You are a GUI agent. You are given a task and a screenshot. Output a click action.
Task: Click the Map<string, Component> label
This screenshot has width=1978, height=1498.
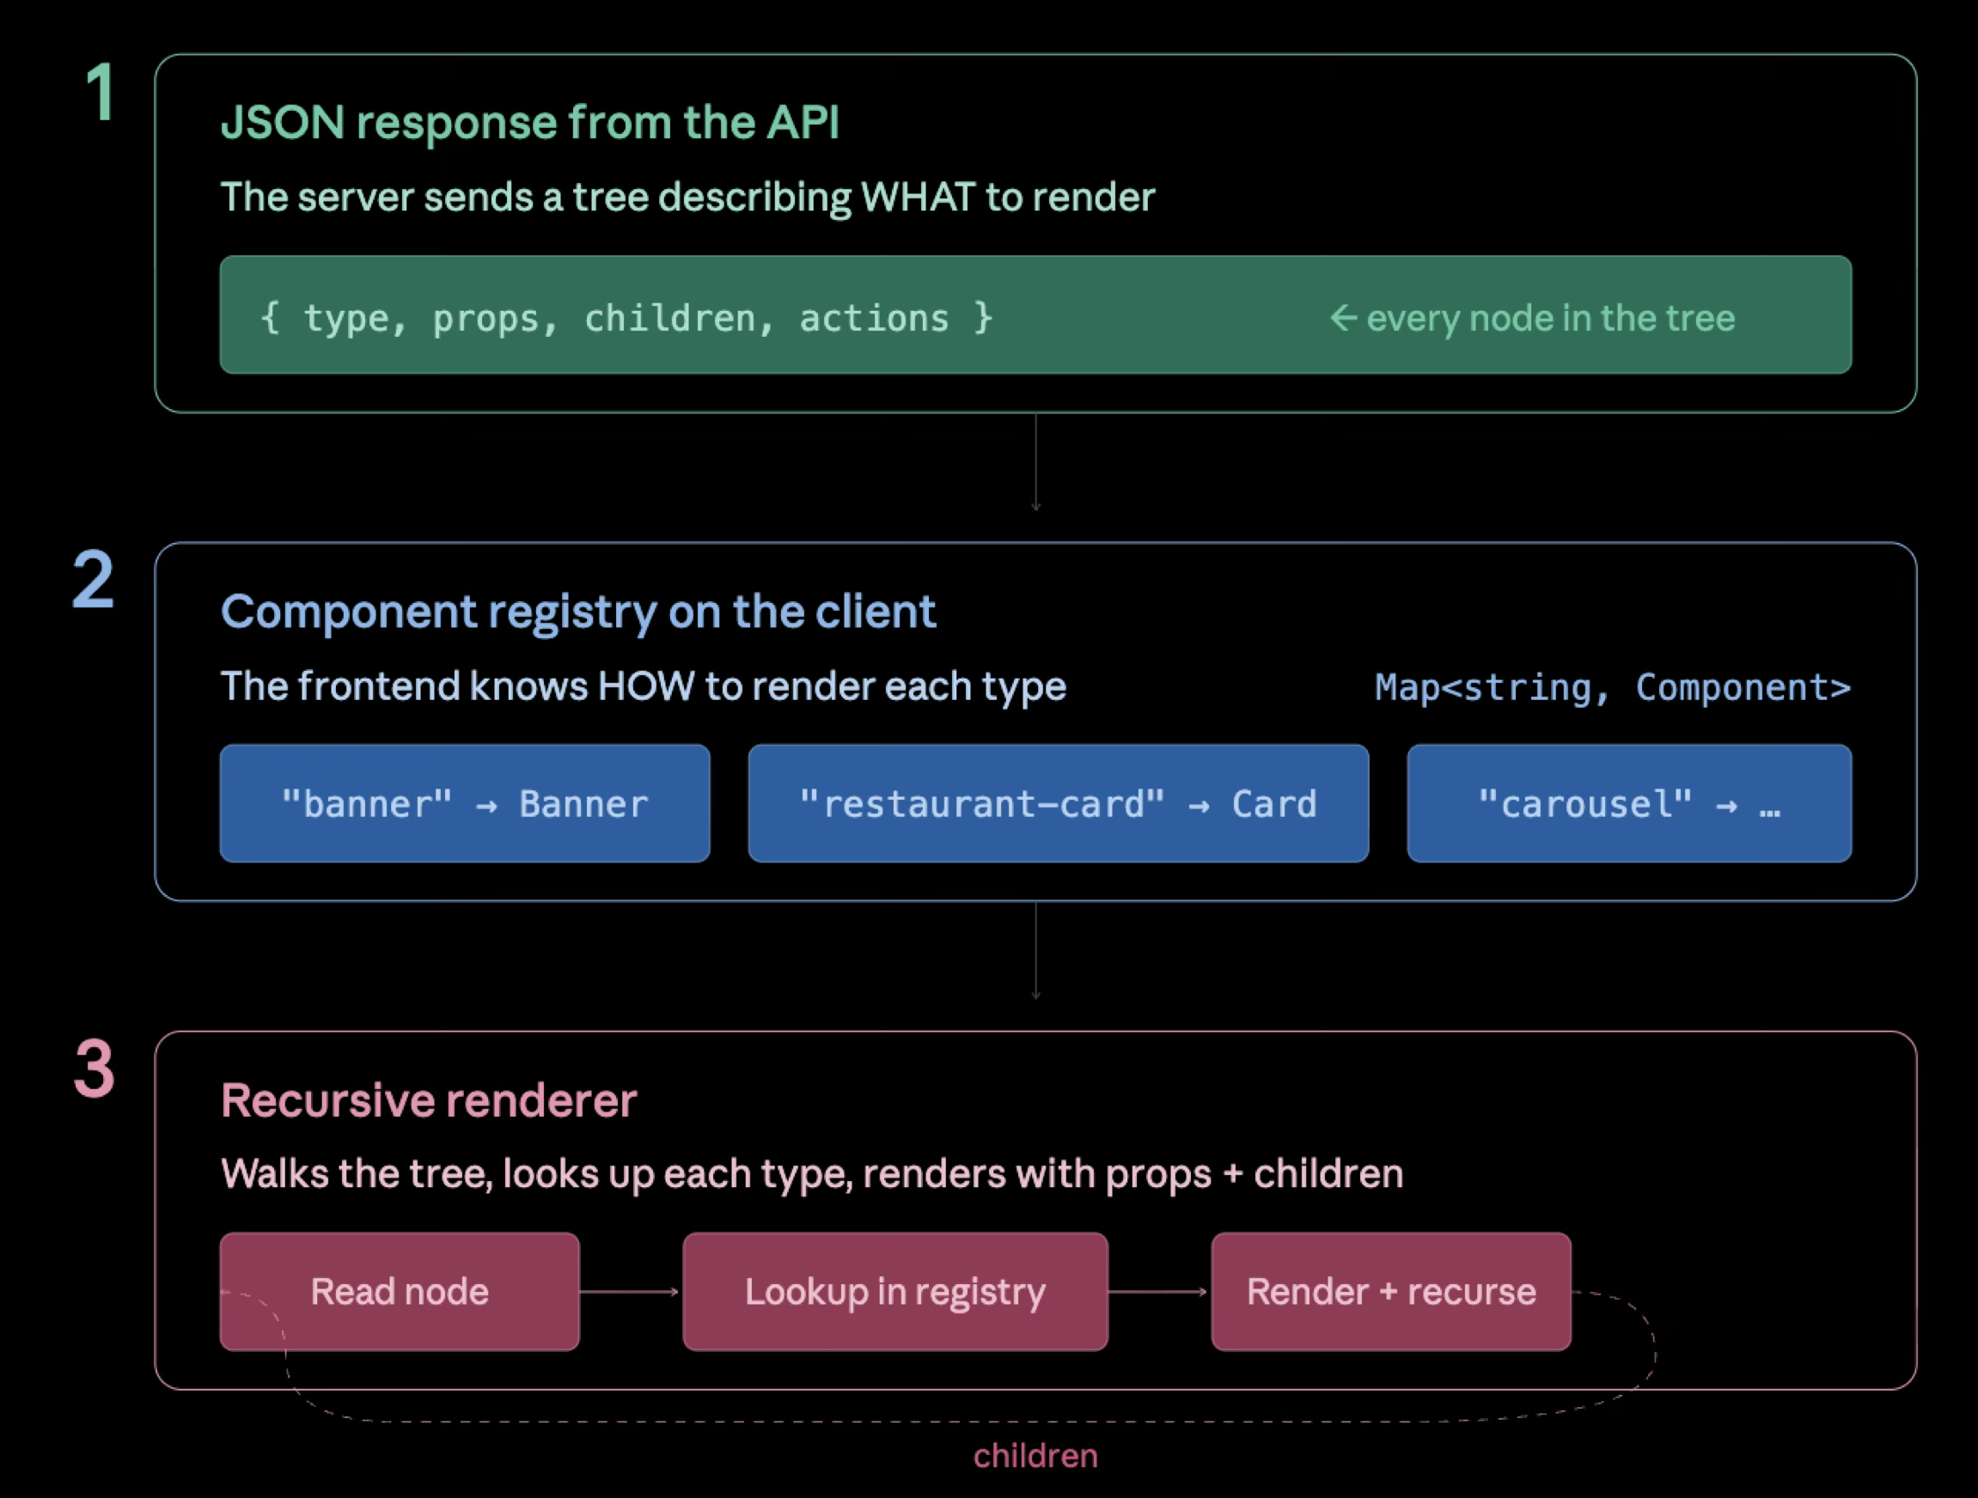coord(1613,687)
